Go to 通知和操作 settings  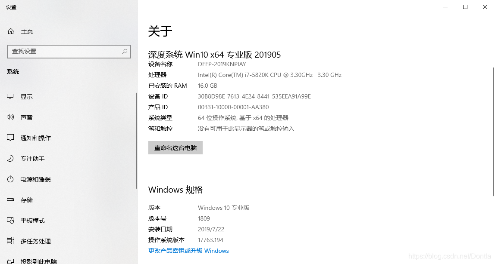coord(36,138)
